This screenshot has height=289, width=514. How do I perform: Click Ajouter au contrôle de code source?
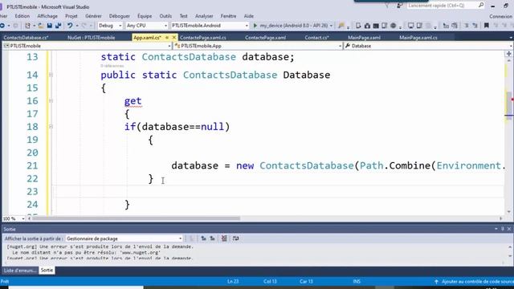tap(474, 282)
